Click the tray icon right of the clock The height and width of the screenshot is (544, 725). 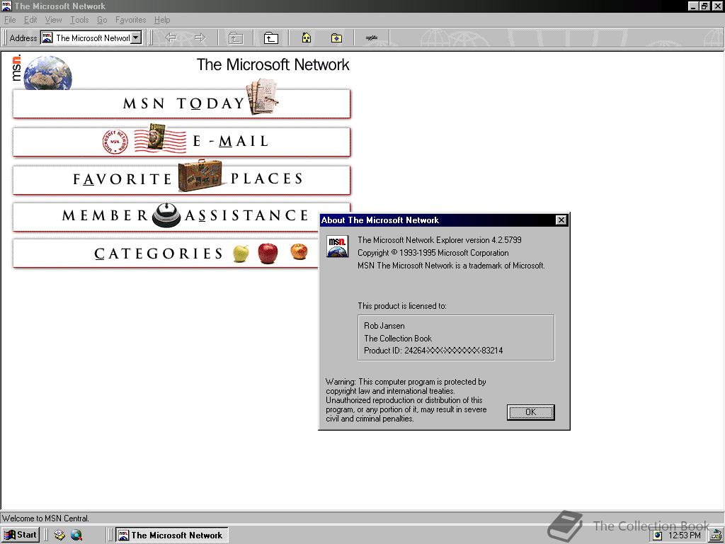click(x=716, y=535)
